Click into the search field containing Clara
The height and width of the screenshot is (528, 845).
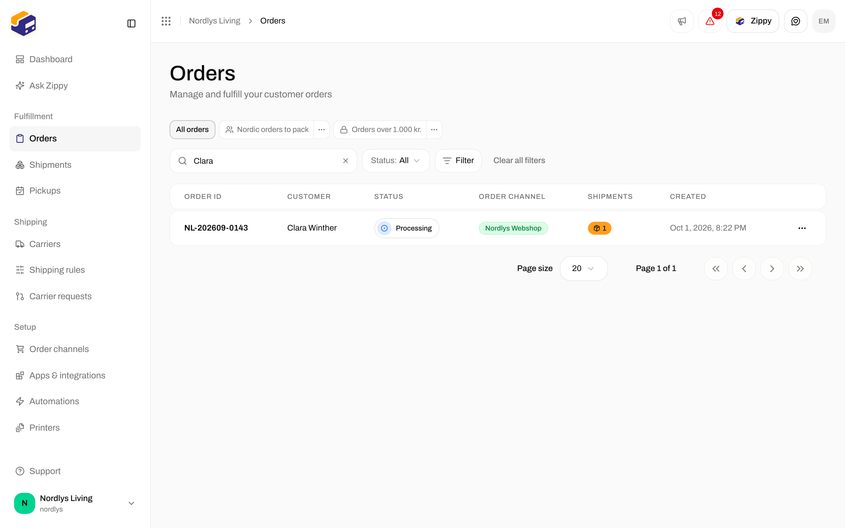click(263, 161)
